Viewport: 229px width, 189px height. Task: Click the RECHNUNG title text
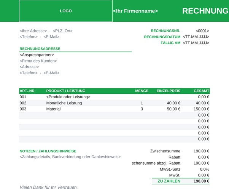click(x=205, y=11)
